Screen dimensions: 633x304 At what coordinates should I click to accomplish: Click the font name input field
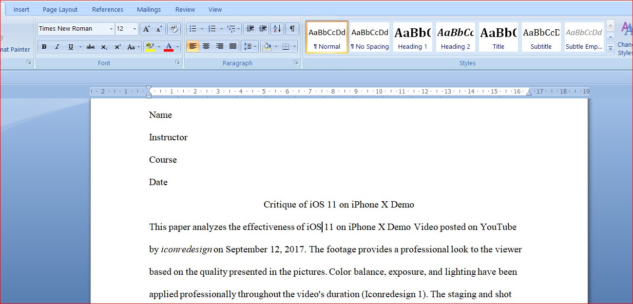(73, 29)
